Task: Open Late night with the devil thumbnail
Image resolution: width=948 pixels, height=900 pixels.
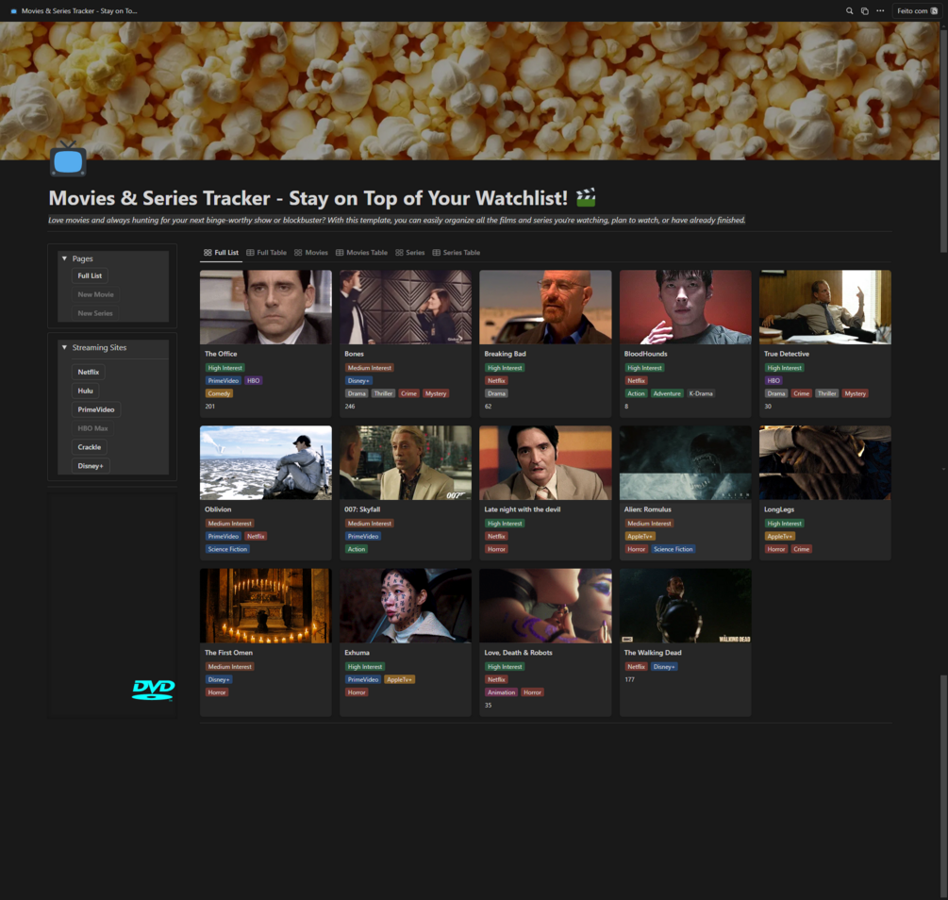Action: pyautogui.click(x=545, y=462)
